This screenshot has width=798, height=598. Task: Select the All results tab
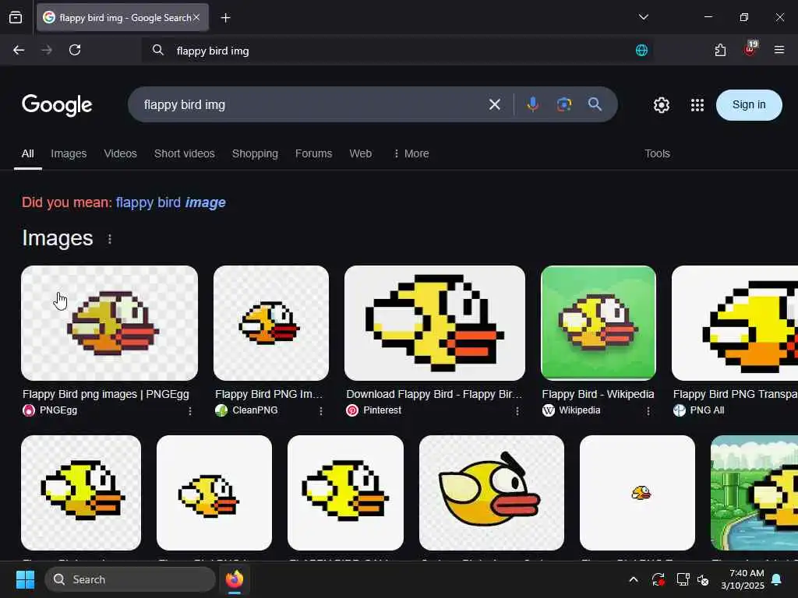[x=27, y=153]
